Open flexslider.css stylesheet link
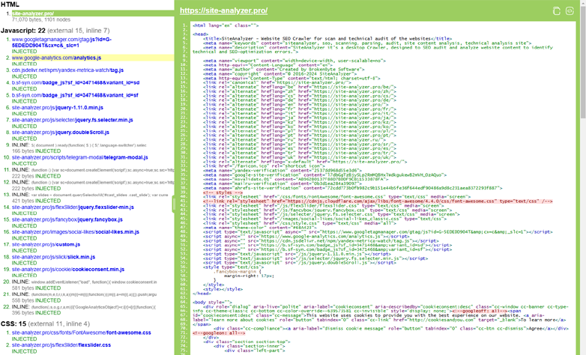The width and height of the screenshot is (586, 355). click(x=61, y=345)
